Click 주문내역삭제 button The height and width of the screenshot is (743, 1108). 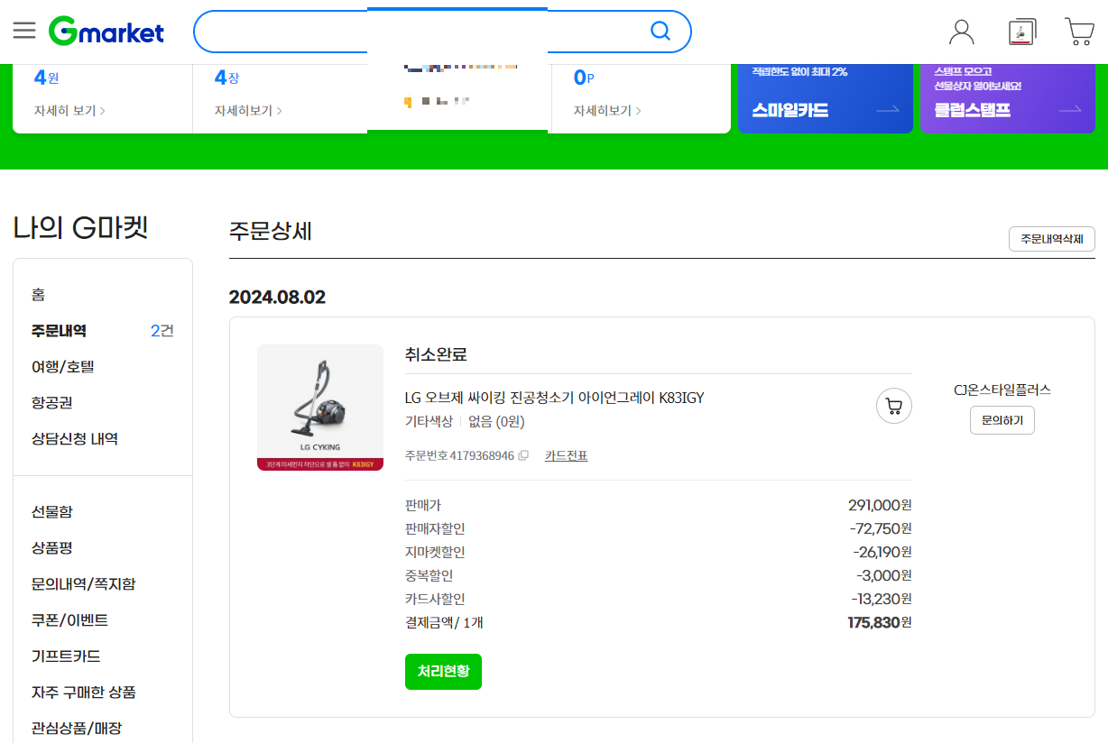[1052, 239]
